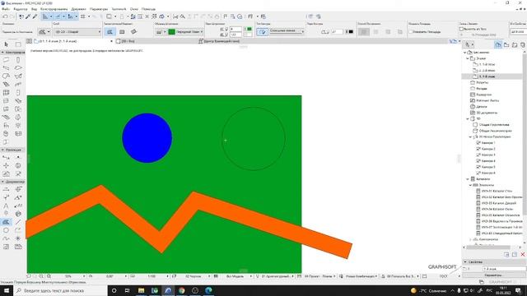The image size is (527, 296).
Task: Click the floor name field under 'Свойства'
Action: coord(504,269)
